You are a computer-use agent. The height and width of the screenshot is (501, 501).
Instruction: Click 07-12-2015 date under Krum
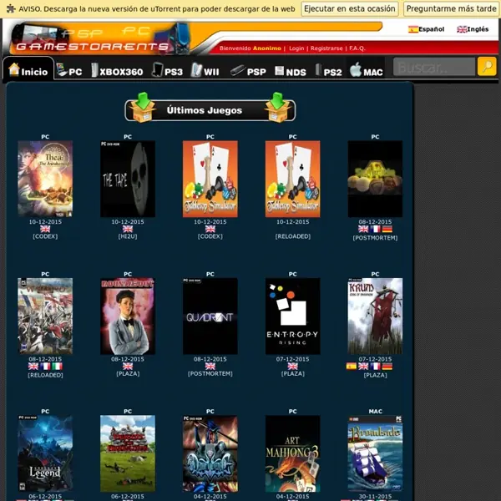375,359
